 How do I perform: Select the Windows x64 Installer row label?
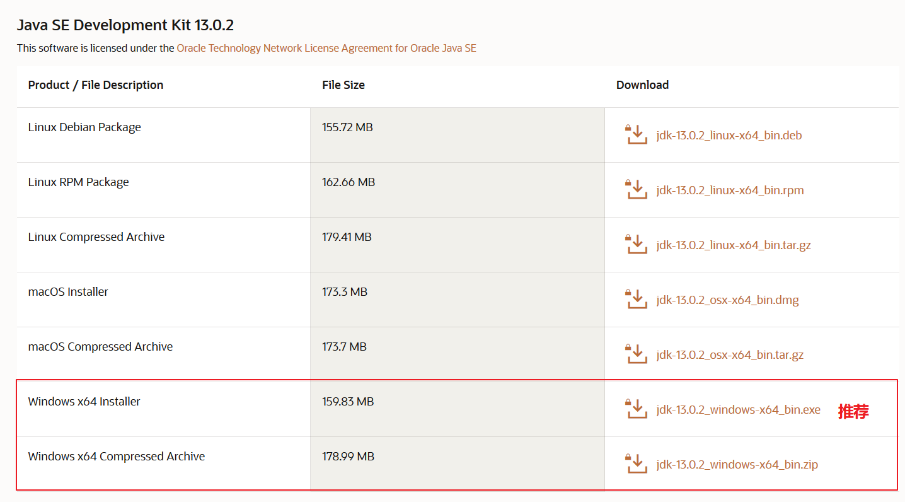(84, 402)
